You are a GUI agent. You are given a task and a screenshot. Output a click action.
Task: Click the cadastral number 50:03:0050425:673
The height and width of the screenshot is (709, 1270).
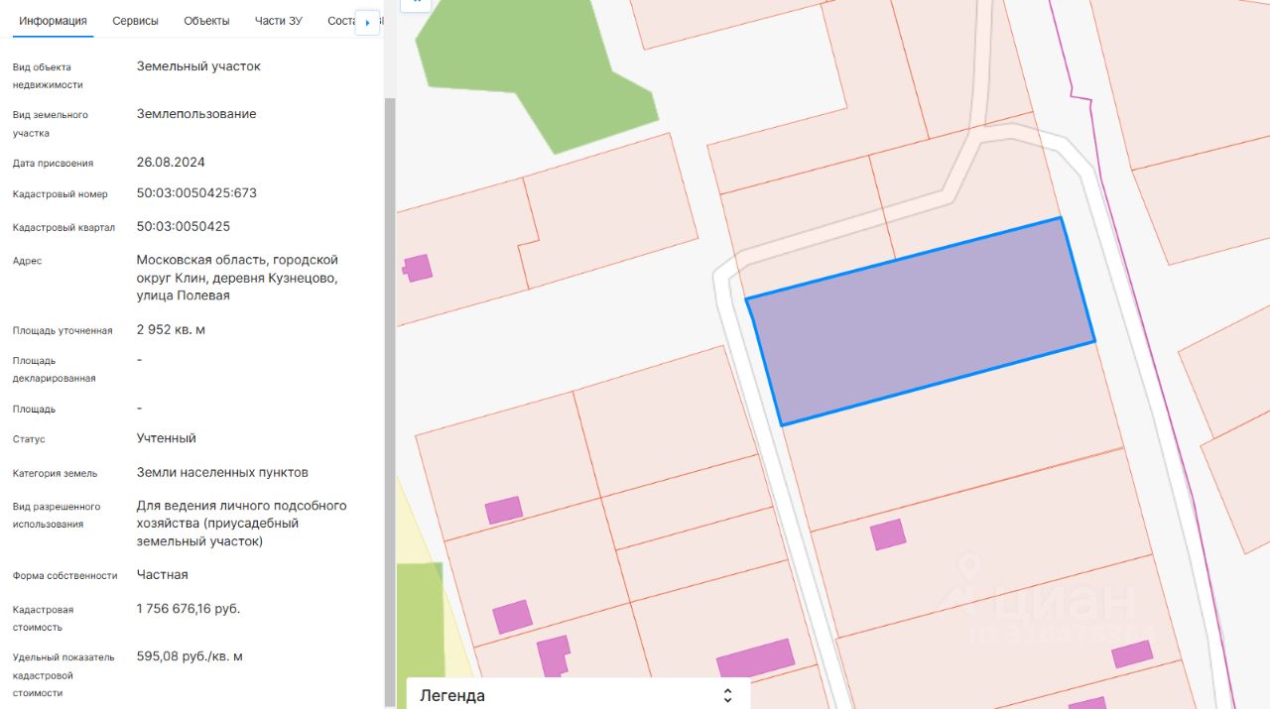point(196,193)
